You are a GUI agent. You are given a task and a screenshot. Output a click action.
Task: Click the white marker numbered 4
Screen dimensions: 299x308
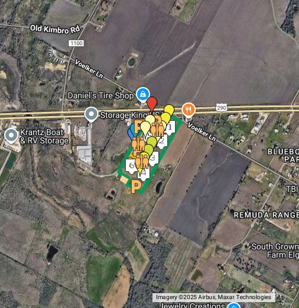(144, 174)
